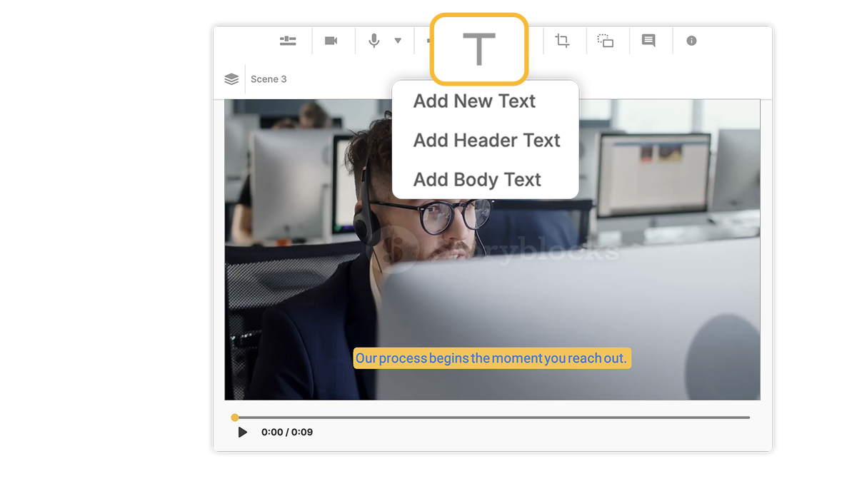Screen dimensions: 857x481
Task: Click the marquee selection icon
Action: click(x=606, y=41)
